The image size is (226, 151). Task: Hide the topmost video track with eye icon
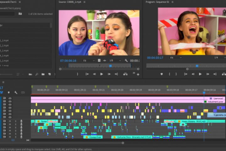click(x=10, y=98)
